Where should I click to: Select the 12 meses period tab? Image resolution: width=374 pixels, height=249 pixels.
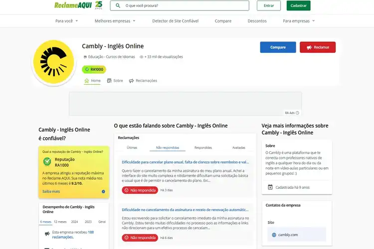point(60,222)
